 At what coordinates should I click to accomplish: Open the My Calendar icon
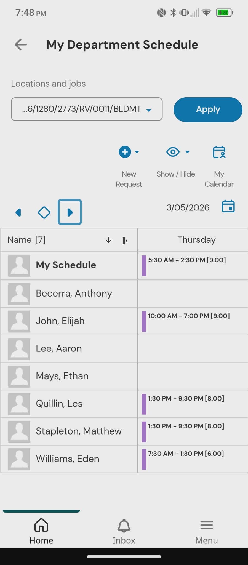[x=219, y=152]
